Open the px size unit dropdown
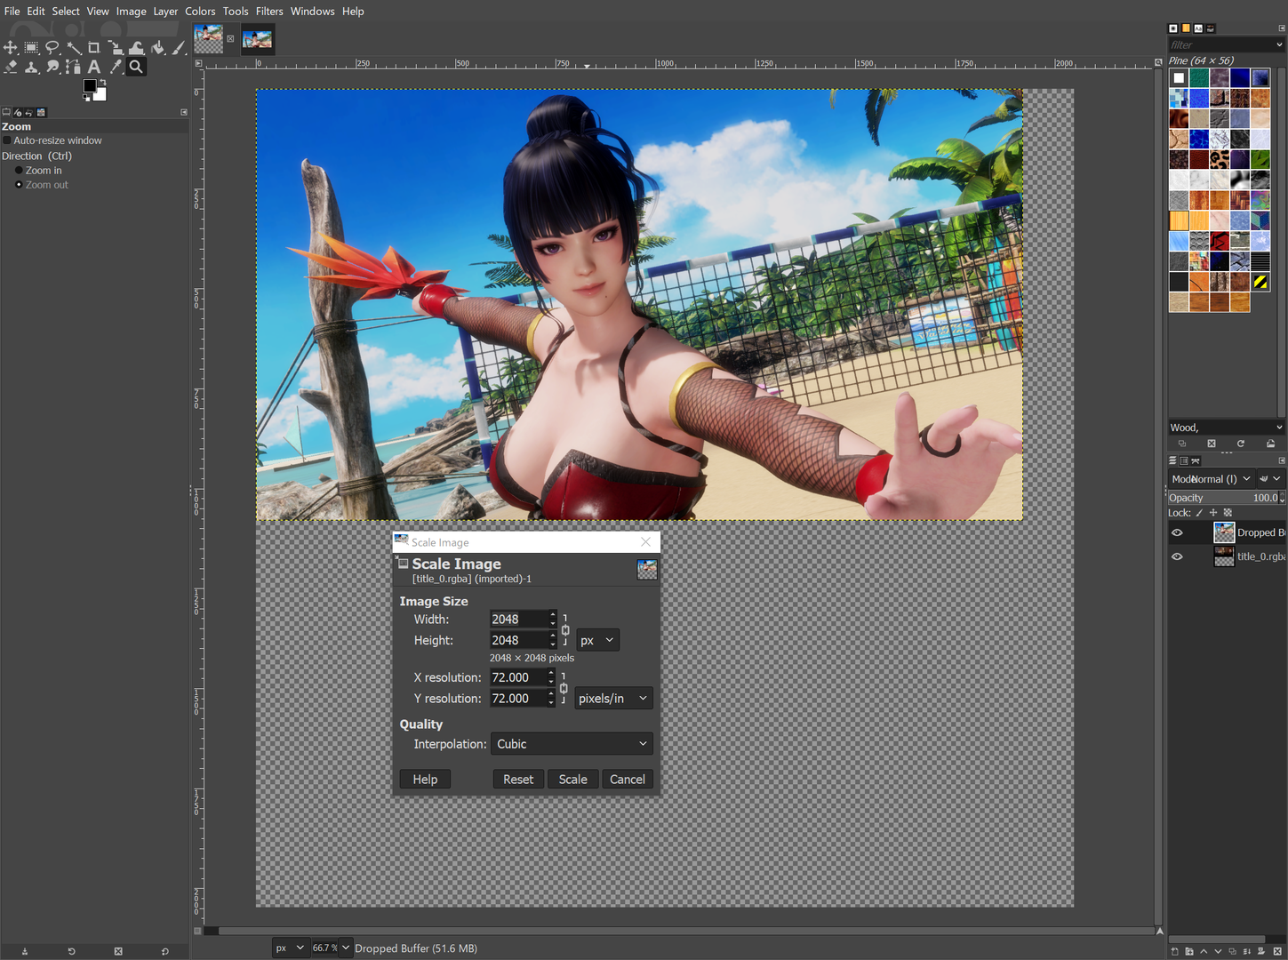Viewport: 1288px width, 960px height. 597,640
